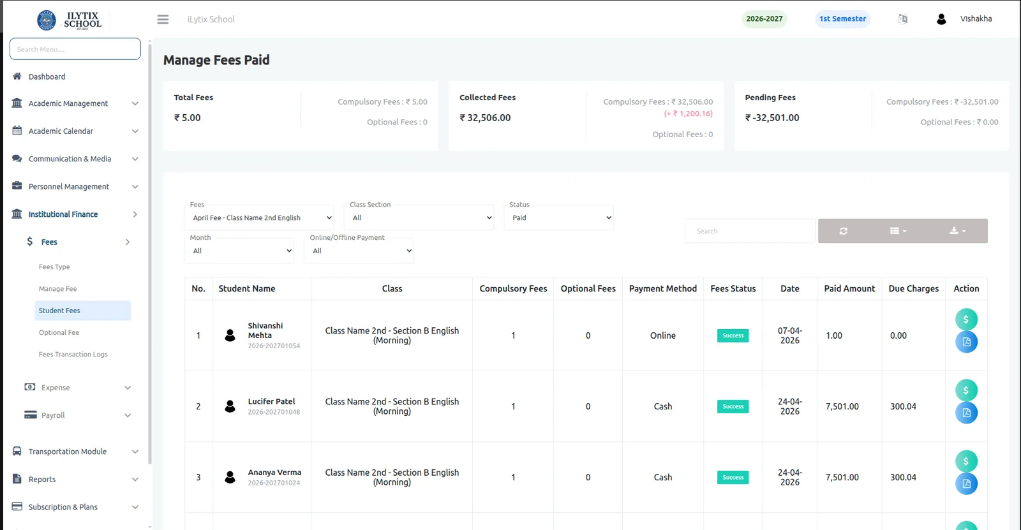Expand the Personnel Management chevron
The width and height of the screenshot is (1021, 530).
(135, 187)
